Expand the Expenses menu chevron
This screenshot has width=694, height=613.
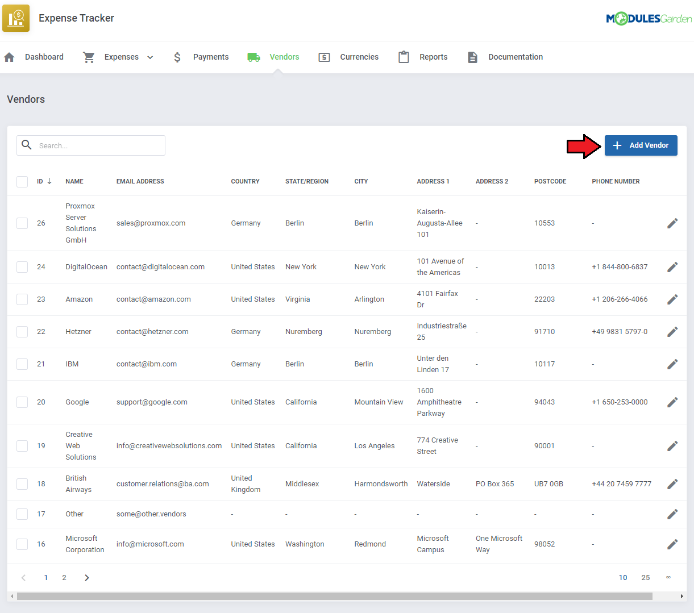(150, 57)
